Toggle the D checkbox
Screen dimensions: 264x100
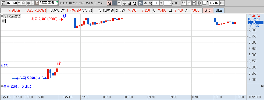(204, 3)
